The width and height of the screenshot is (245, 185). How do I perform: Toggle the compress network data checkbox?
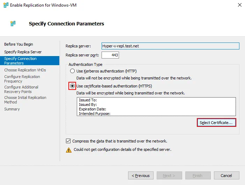pyautogui.click(x=68, y=141)
